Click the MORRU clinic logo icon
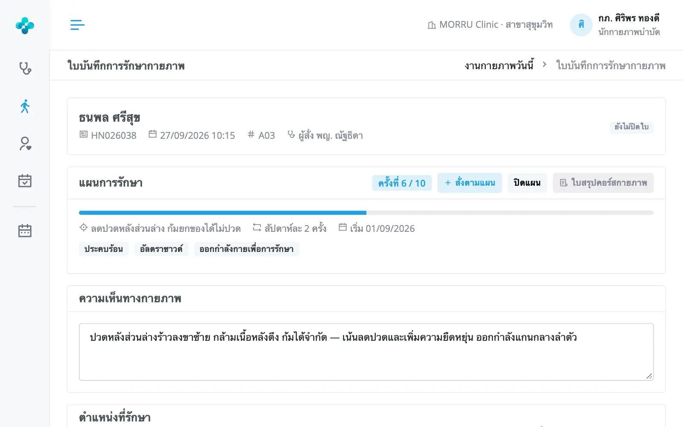 click(25, 26)
